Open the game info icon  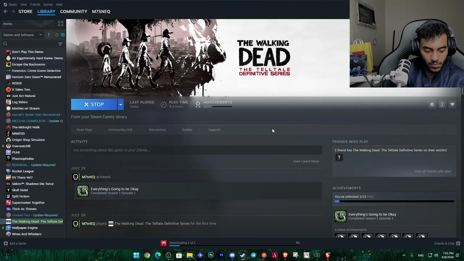click(442, 104)
